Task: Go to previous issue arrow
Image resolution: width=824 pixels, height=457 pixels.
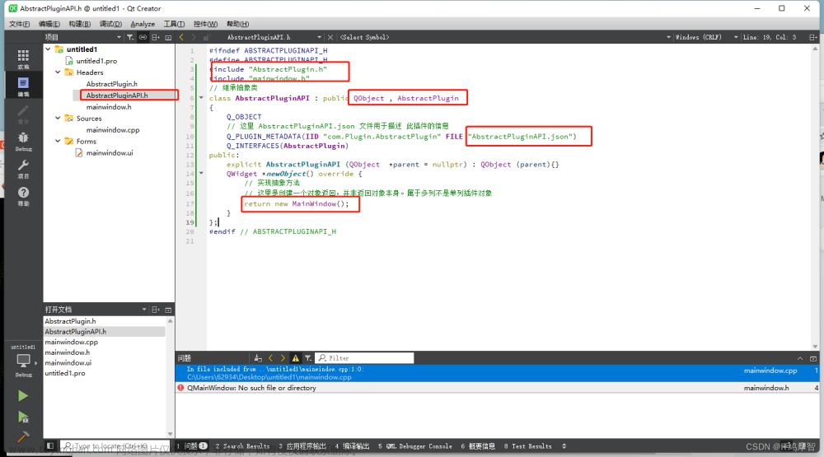Action: [x=270, y=358]
